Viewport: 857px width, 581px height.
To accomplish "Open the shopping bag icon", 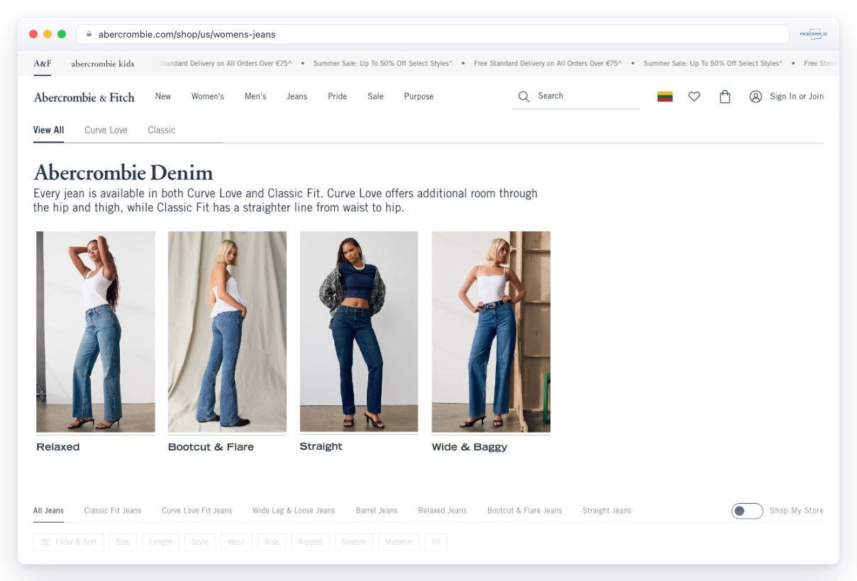I will (x=725, y=96).
